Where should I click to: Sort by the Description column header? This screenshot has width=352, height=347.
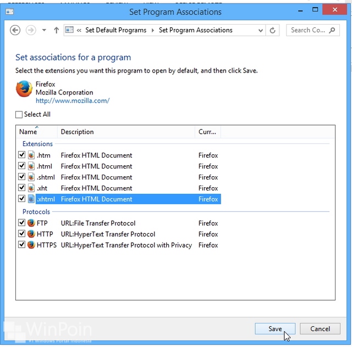(125, 132)
